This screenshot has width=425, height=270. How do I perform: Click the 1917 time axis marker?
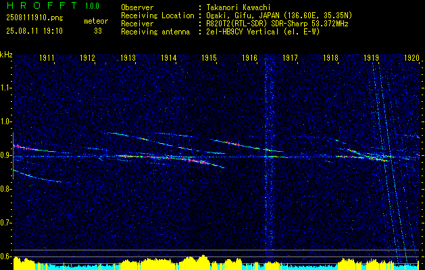tap(290, 58)
